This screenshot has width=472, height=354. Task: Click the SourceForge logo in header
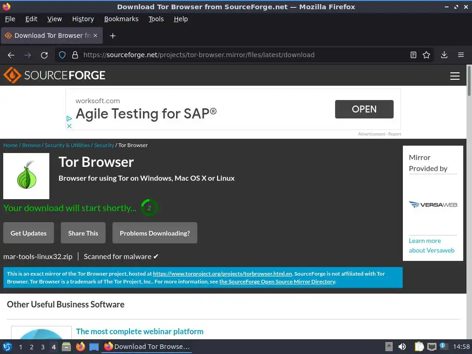pyautogui.click(x=54, y=75)
